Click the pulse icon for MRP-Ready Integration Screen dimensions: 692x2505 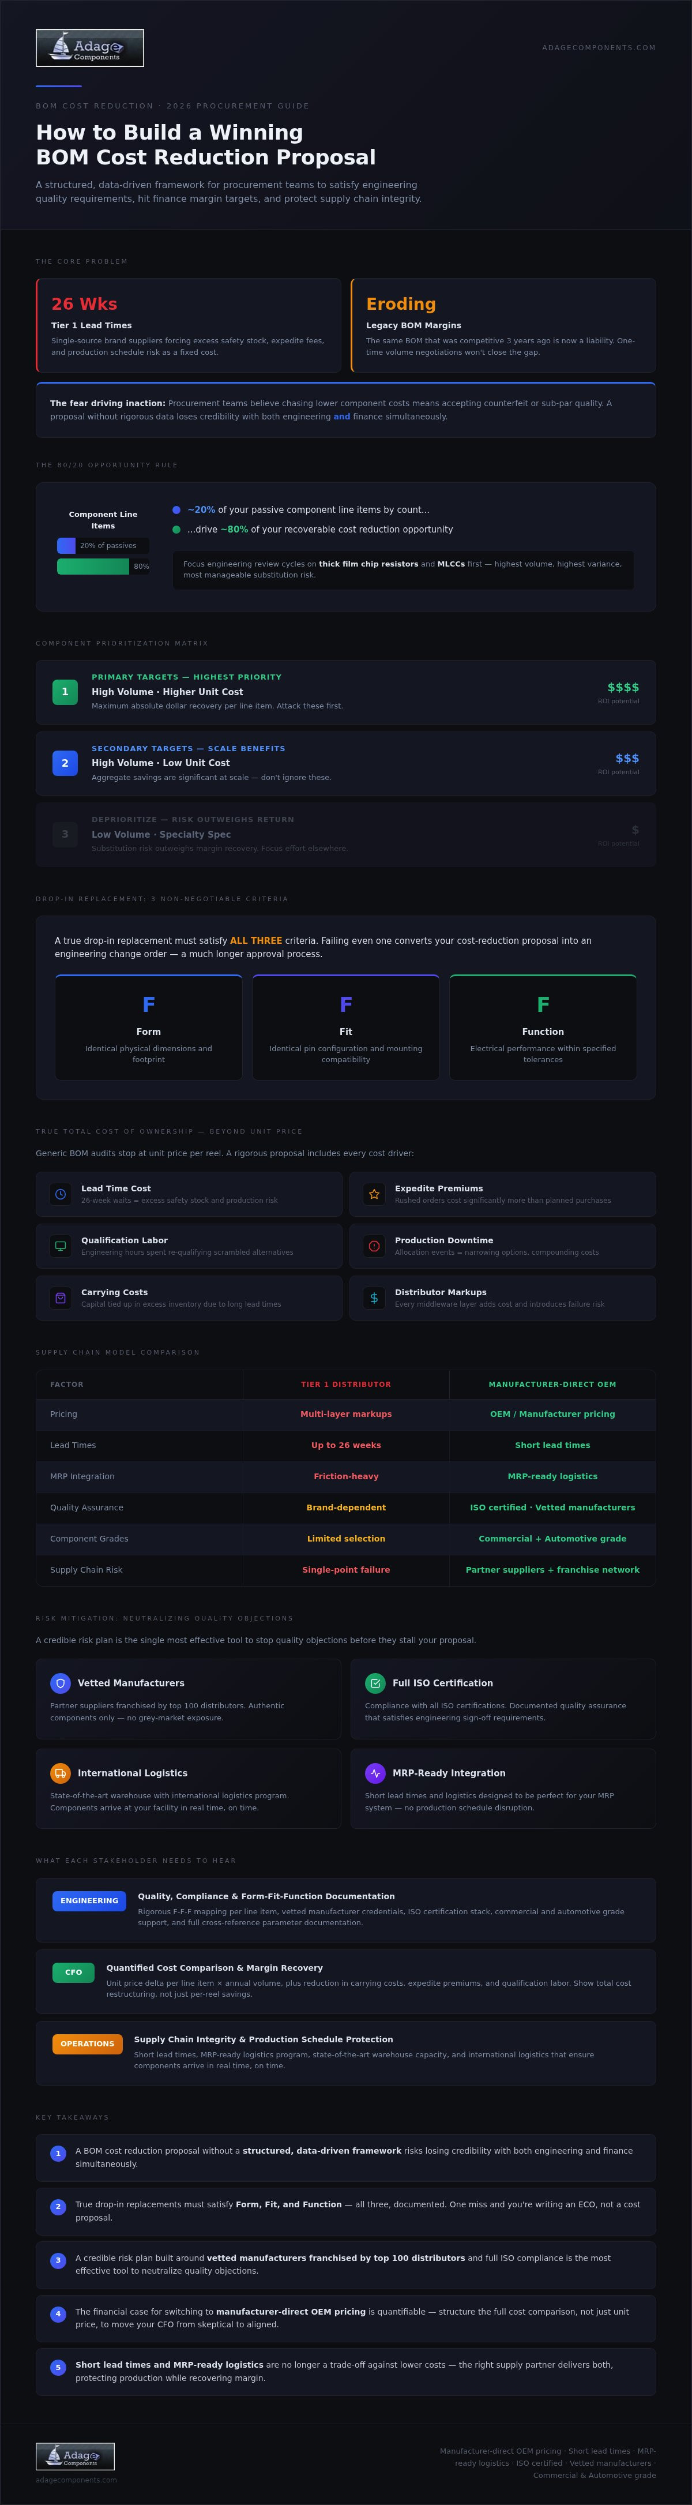375,1773
